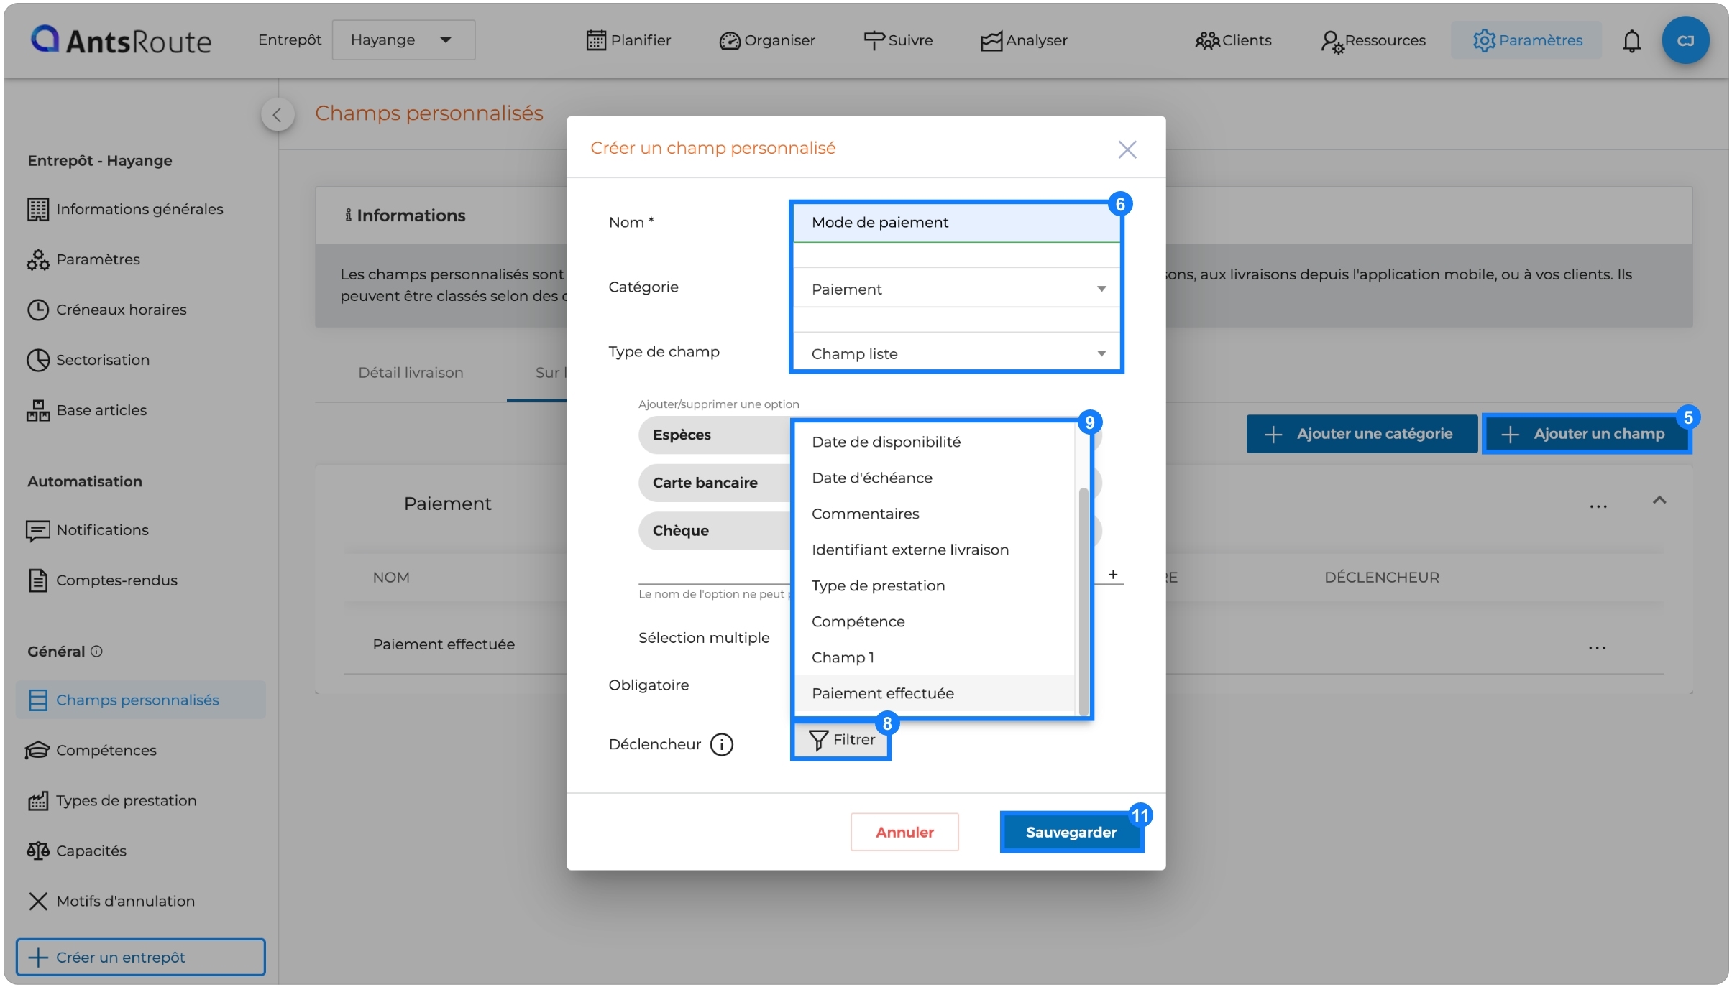Open the Paiement category three-dot menu

pyautogui.click(x=1598, y=506)
